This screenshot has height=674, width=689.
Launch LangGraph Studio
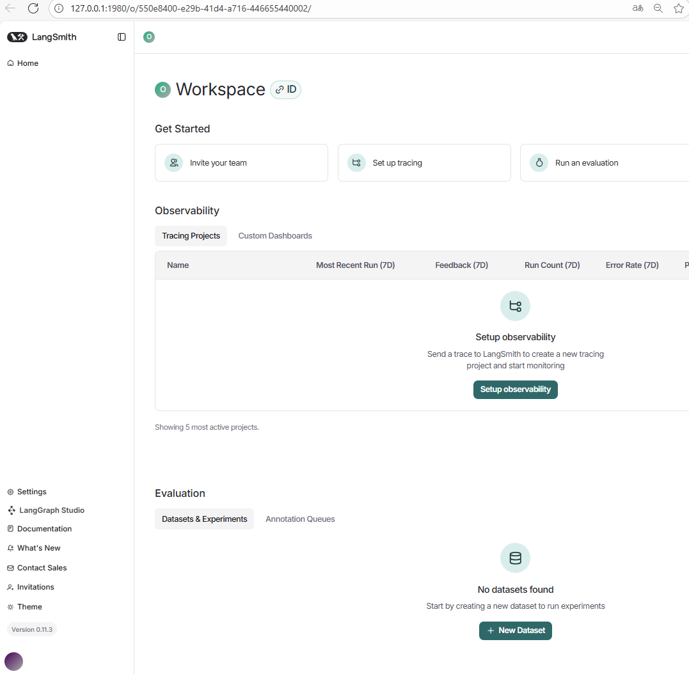[x=51, y=510]
